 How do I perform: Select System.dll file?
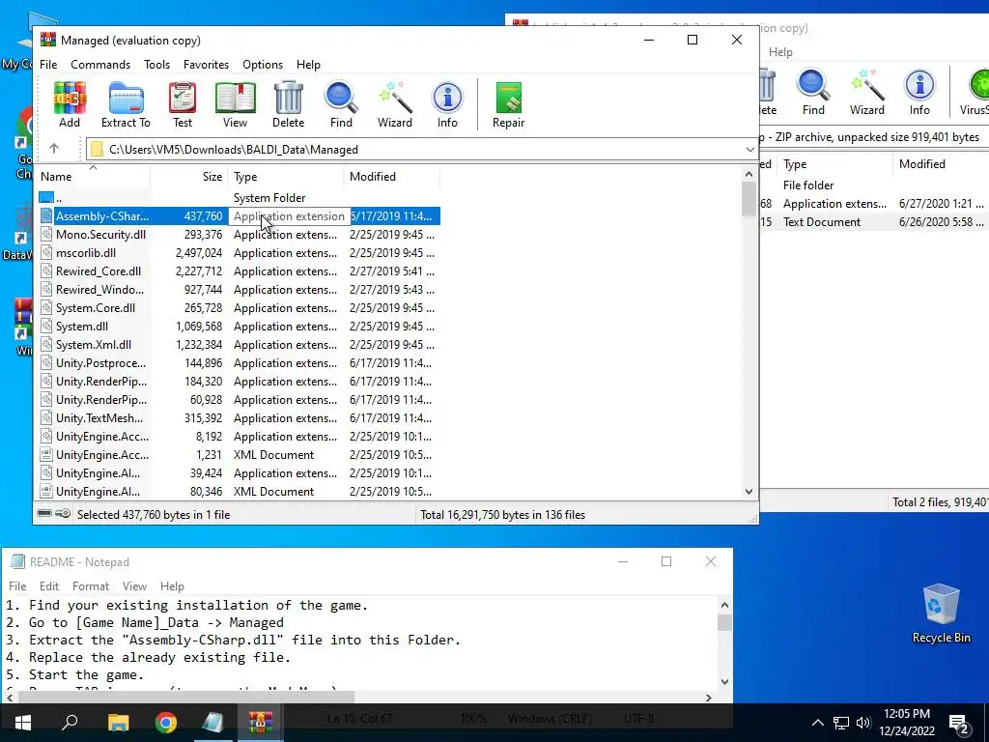[239, 327]
